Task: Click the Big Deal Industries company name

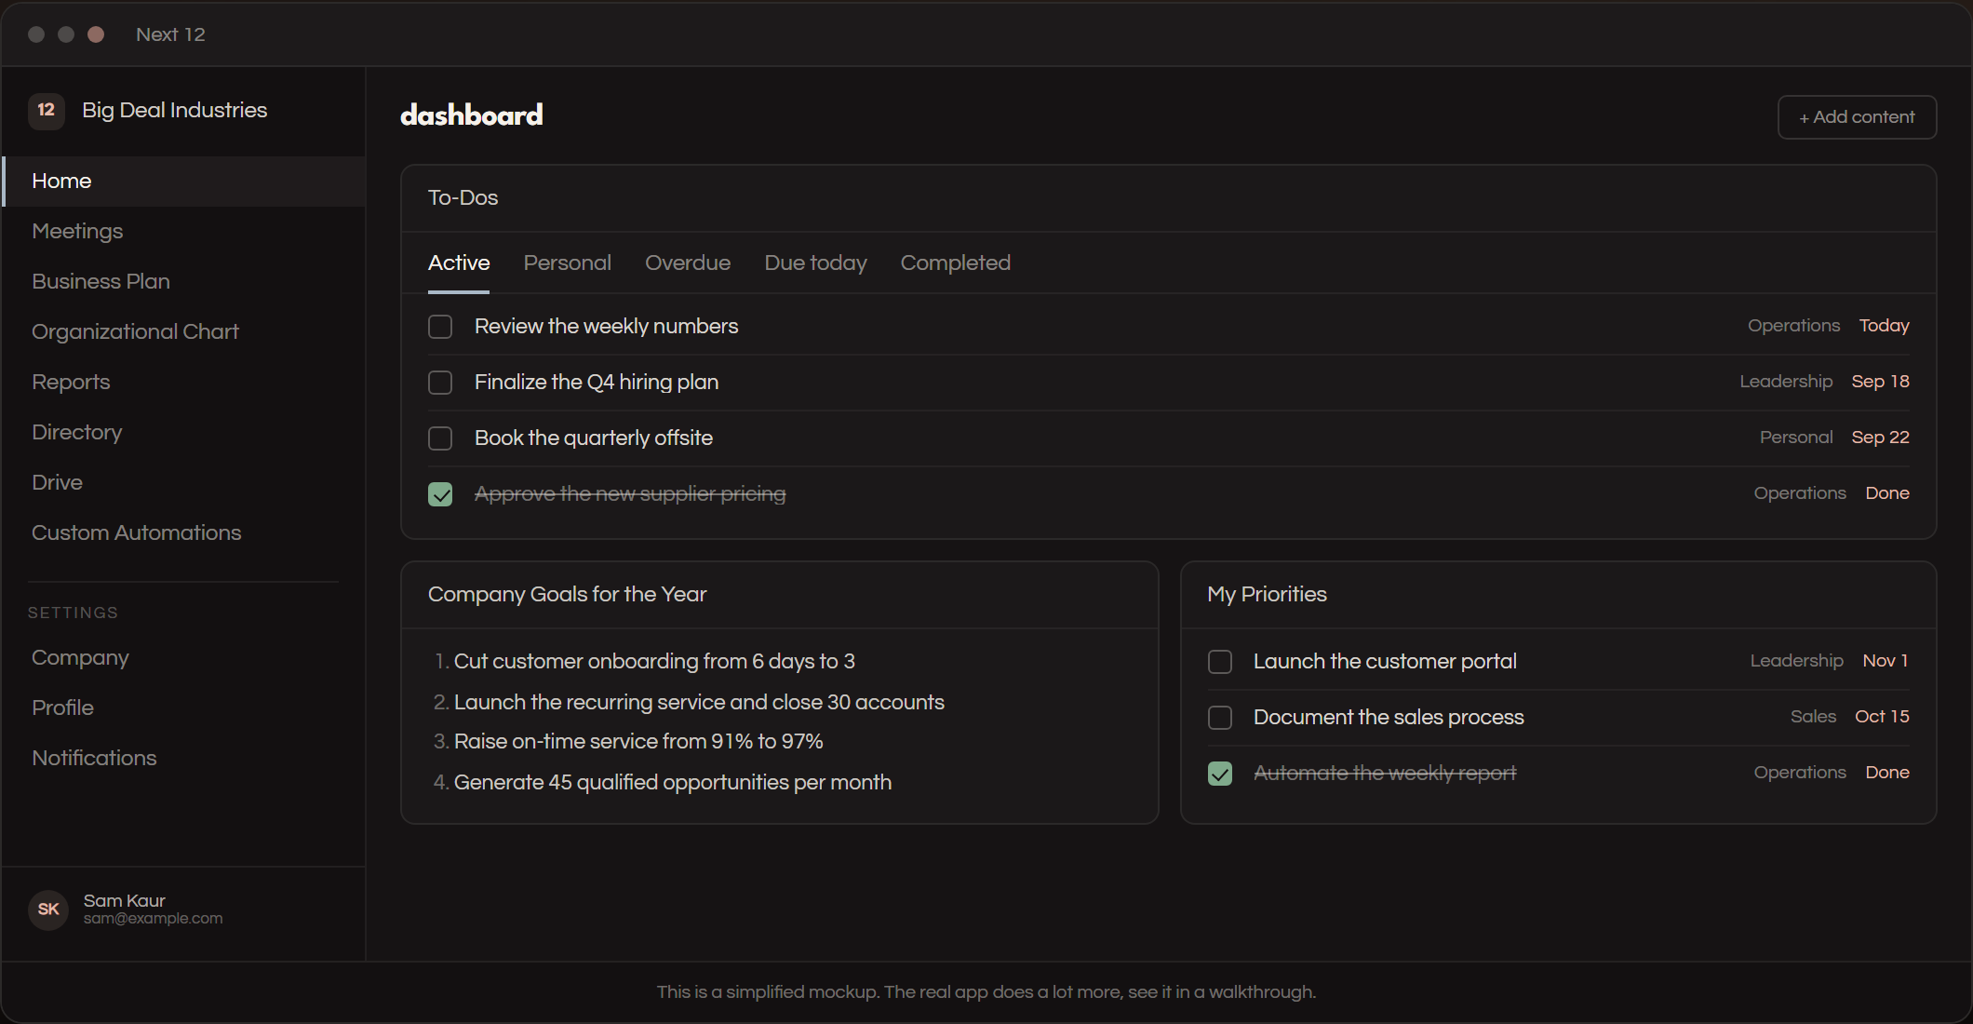Action: [175, 111]
